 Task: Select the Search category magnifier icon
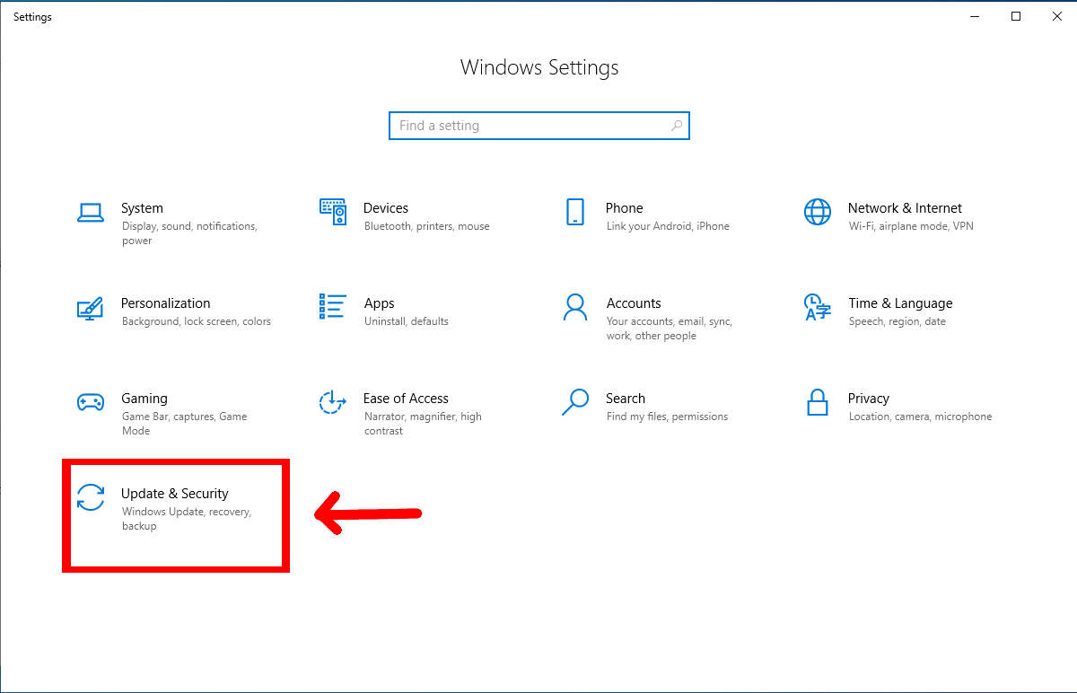[575, 402]
